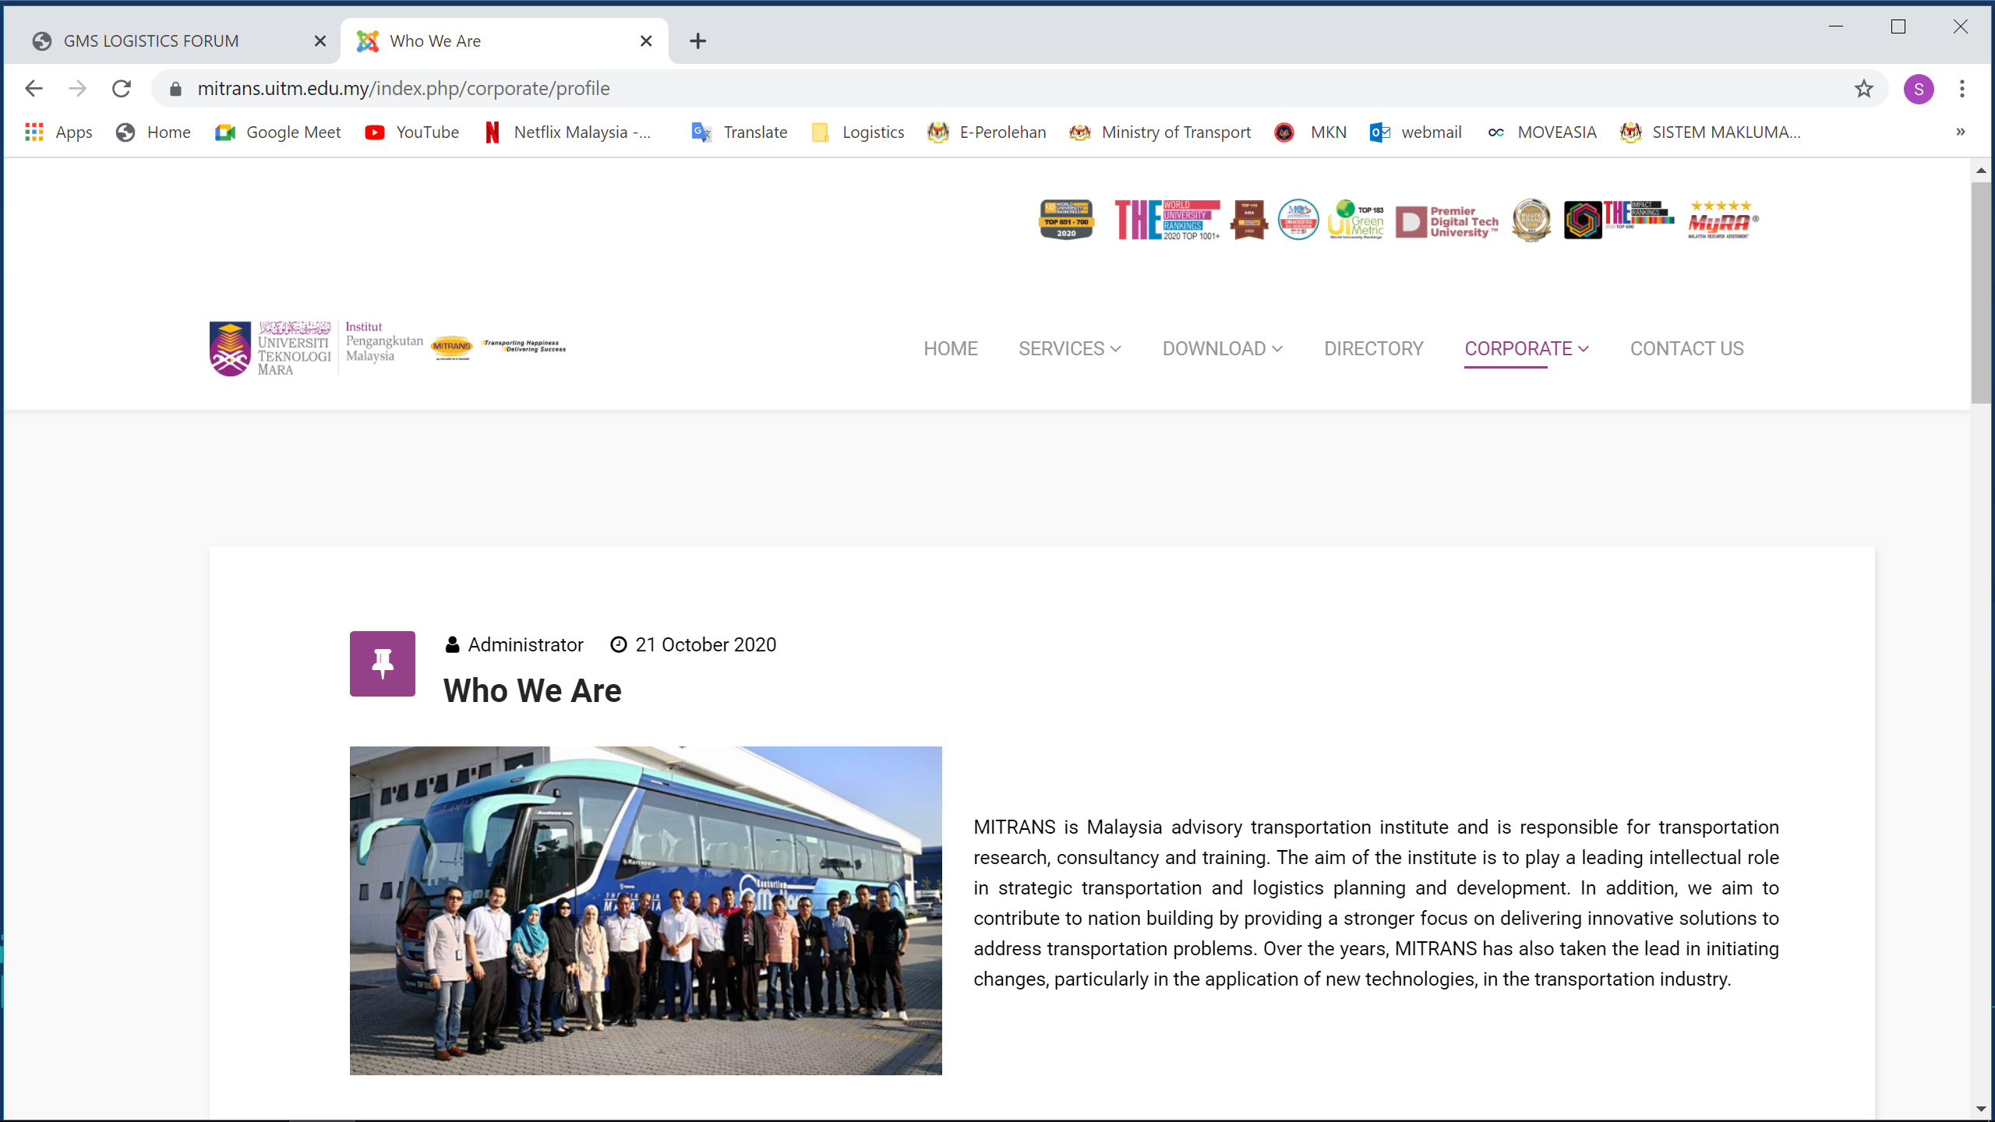Select the Who We Are tab
Screen dimensions: 1995x1122
tap(503, 41)
